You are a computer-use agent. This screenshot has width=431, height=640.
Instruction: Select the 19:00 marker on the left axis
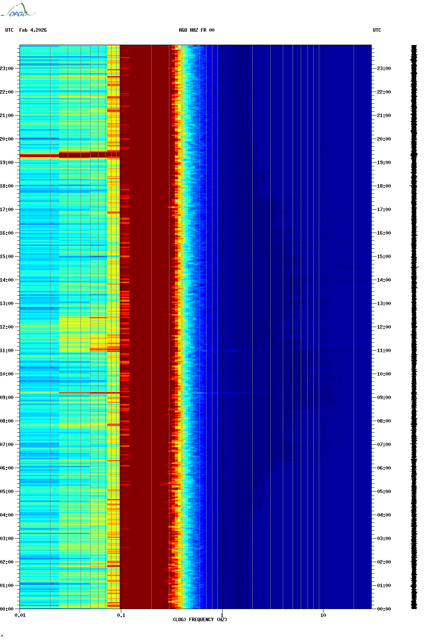pyautogui.click(x=7, y=163)
